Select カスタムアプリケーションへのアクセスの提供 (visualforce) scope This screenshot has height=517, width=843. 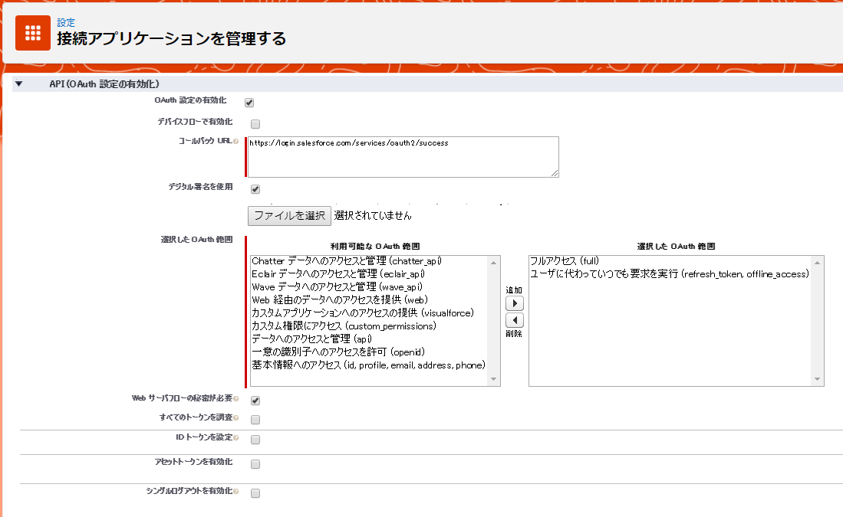[x=363, y=313]
